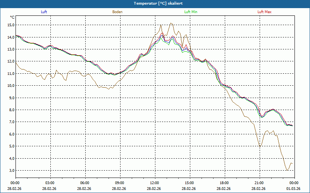
Task: Select the 15,0 y-axis value
Action: (x=11, y=25)
